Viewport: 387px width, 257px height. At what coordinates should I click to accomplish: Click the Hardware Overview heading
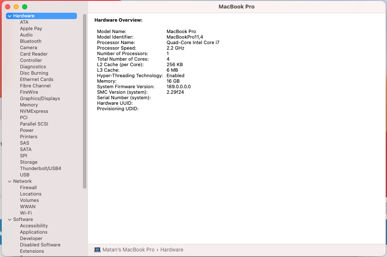tap(119, 20)
